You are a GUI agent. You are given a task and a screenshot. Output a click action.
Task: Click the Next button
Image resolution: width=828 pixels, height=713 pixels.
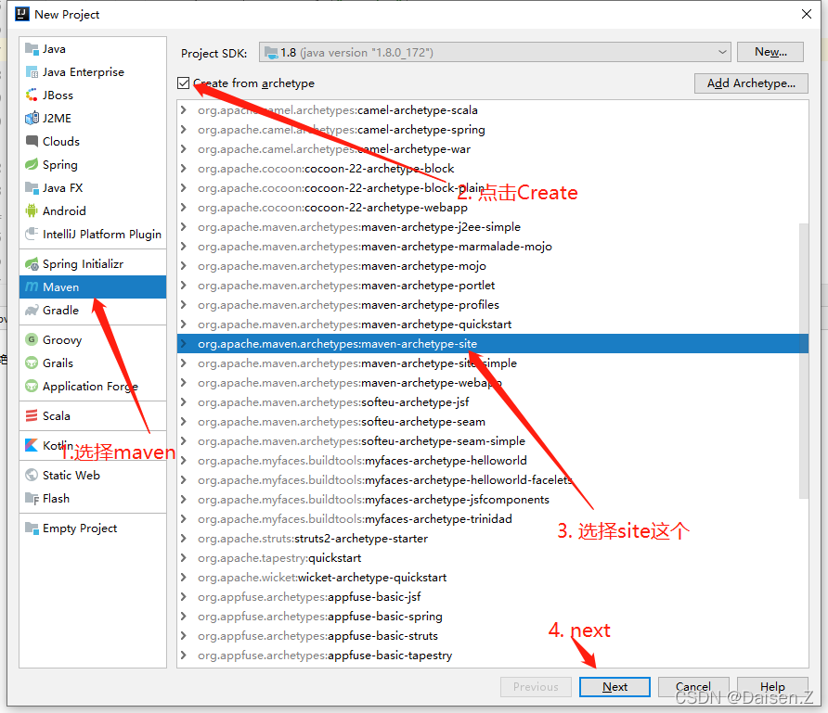(x=615, y=687)
